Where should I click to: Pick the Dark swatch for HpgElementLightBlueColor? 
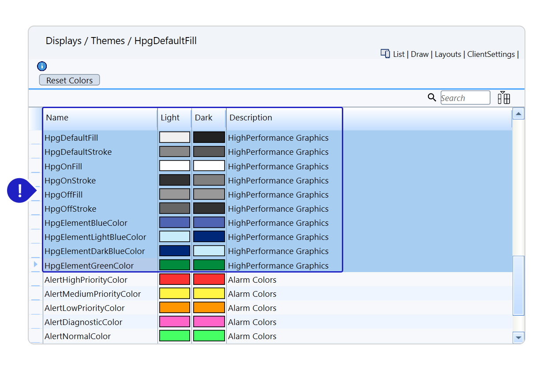209,237
